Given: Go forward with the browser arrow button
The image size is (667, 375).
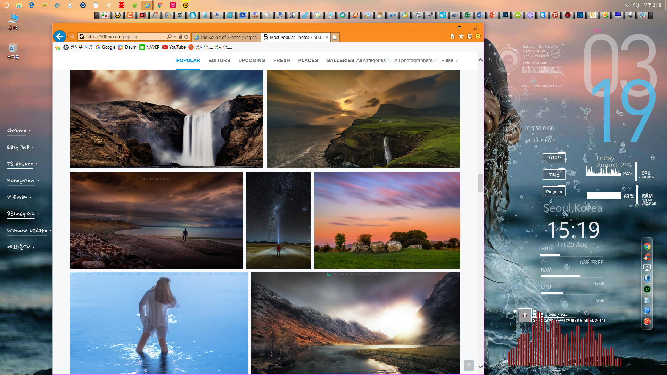Looking at the screenshot, I should click(72, 36).
